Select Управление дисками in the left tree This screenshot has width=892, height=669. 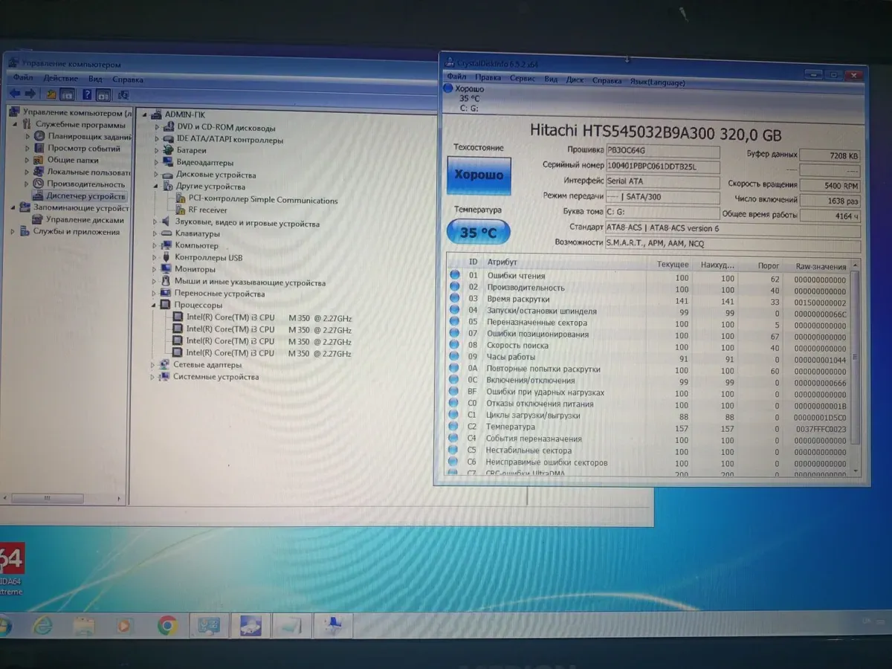click(84, 220)
